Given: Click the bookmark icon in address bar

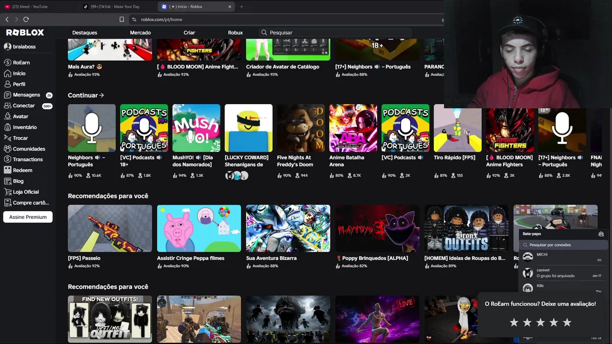Looking at the screenshot, I should (121, 20).
